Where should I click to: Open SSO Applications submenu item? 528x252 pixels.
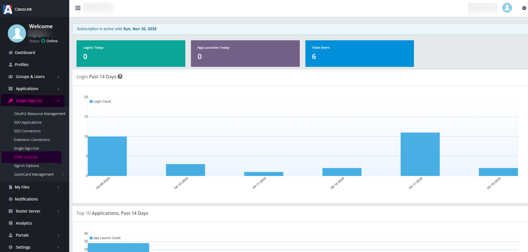click(28, 122)
